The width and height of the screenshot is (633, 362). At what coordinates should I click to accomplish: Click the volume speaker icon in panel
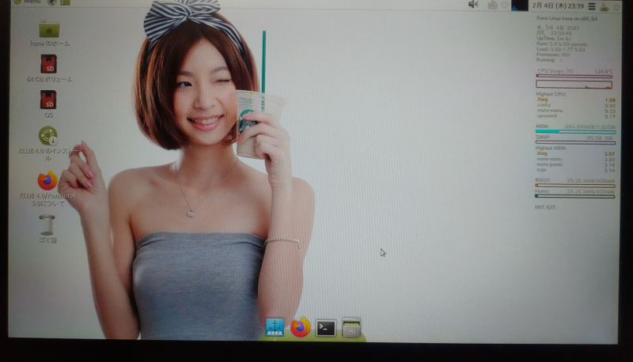pos(473,5)
